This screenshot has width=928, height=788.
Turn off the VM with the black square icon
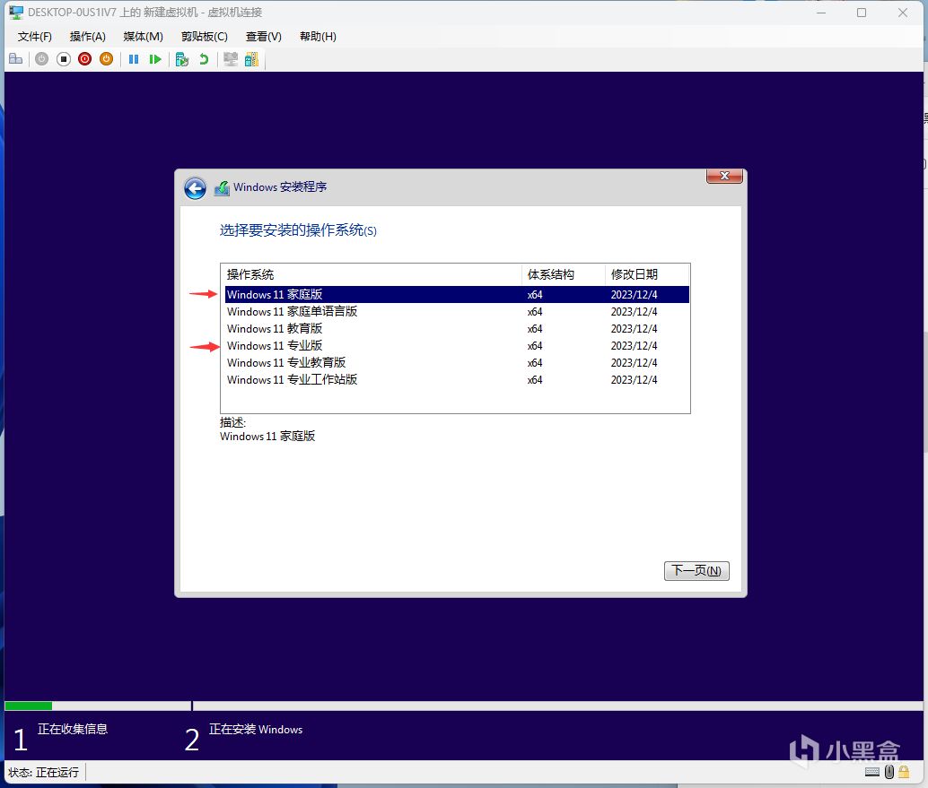[64, 59]
